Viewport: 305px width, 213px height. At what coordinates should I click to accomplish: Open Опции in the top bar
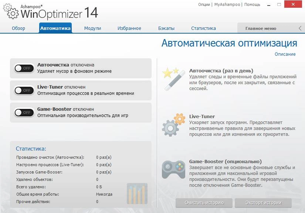point(204,4)
